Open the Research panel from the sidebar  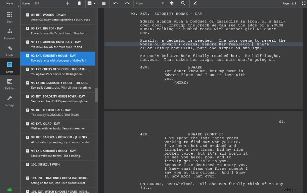(x=9, y=33)
